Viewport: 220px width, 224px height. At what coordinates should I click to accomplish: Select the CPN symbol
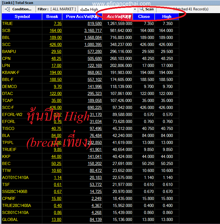6,58
